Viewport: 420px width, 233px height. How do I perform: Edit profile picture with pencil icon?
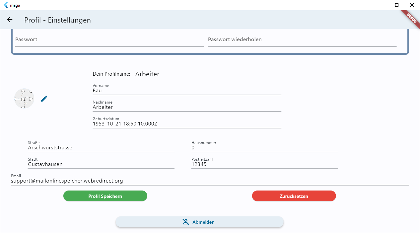point(44,99)
